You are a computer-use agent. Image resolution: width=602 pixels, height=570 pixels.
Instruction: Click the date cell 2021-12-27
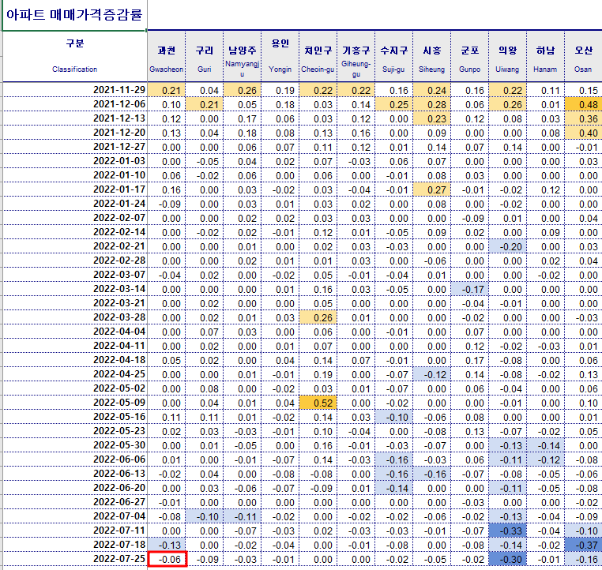pyautogui.click(x=74, y=147)
